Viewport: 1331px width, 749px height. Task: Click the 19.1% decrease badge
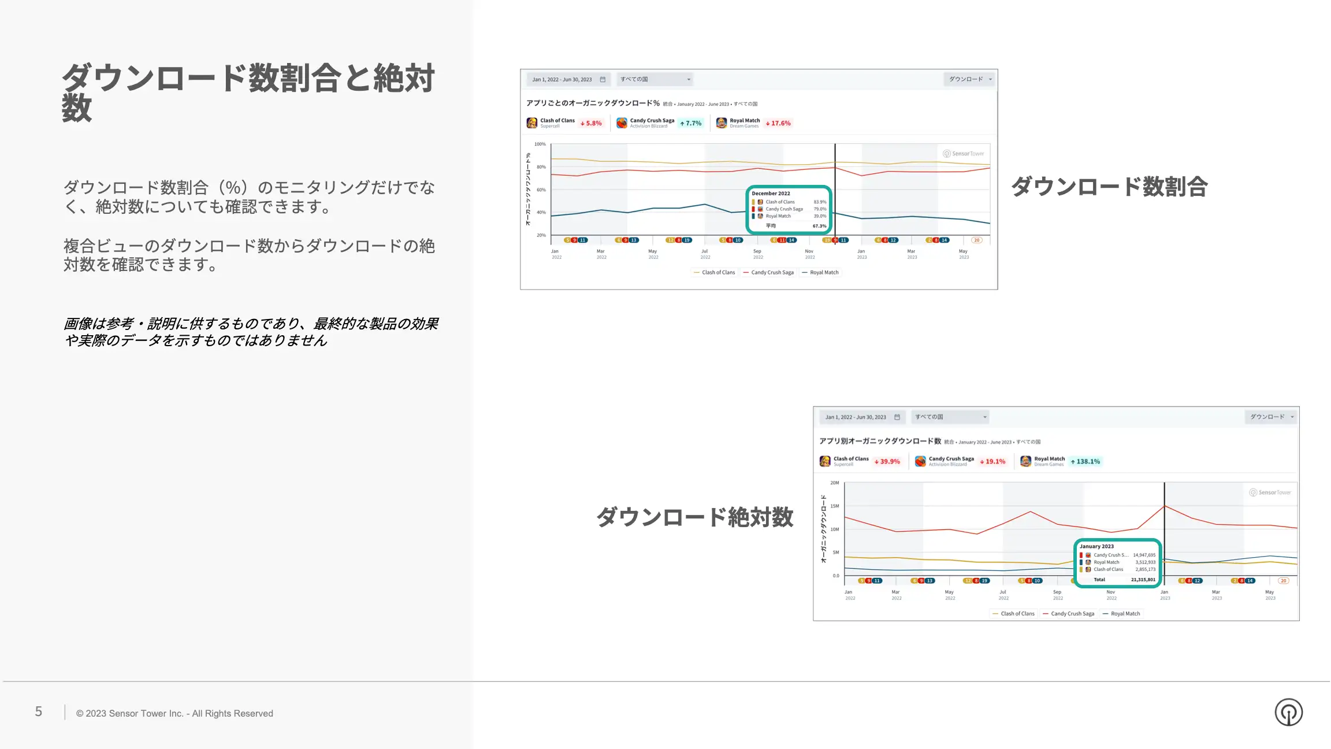pyautogui.click(x=993, y=462)
